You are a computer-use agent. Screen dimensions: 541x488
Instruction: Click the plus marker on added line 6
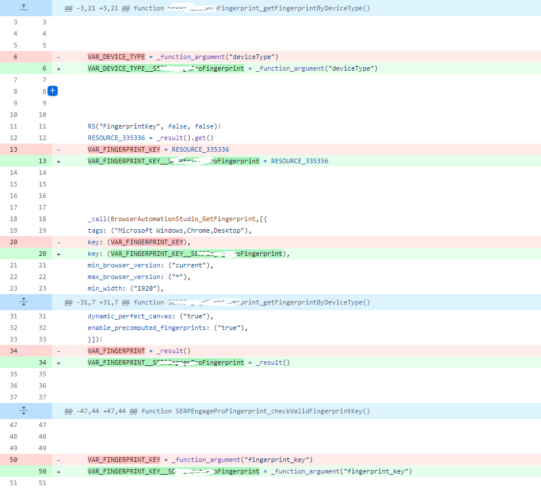point(58,68)
